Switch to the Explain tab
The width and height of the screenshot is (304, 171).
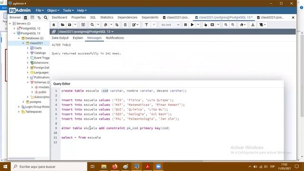[78, 38]
